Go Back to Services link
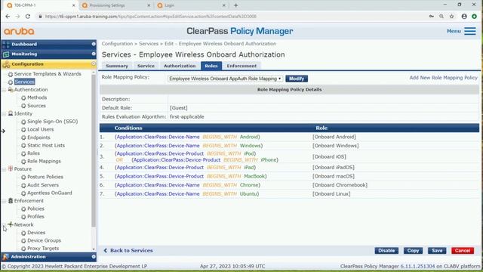This screenshot has height=272, width=483. [x=128, y=251]
